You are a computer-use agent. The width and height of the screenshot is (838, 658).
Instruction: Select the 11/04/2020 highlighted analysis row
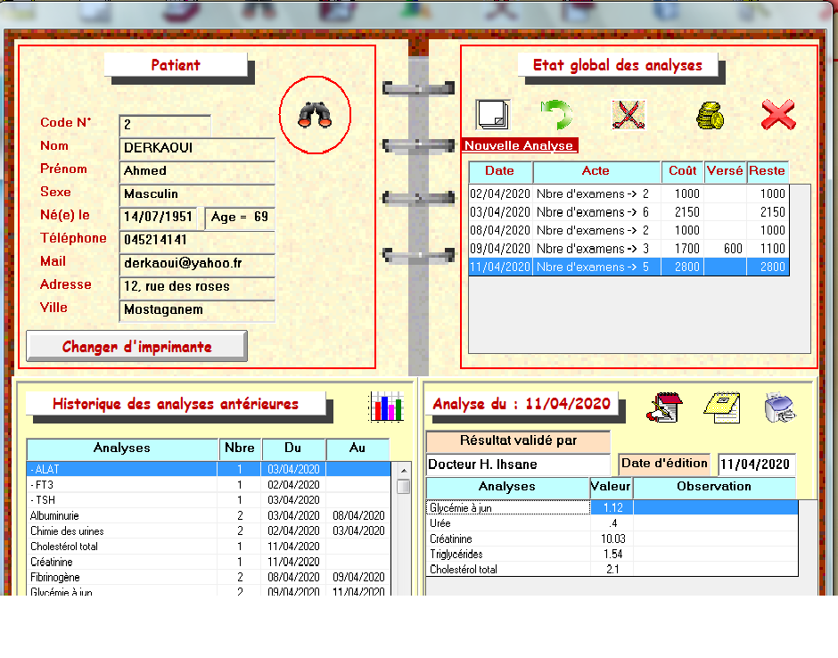click(x=628, y=267)
